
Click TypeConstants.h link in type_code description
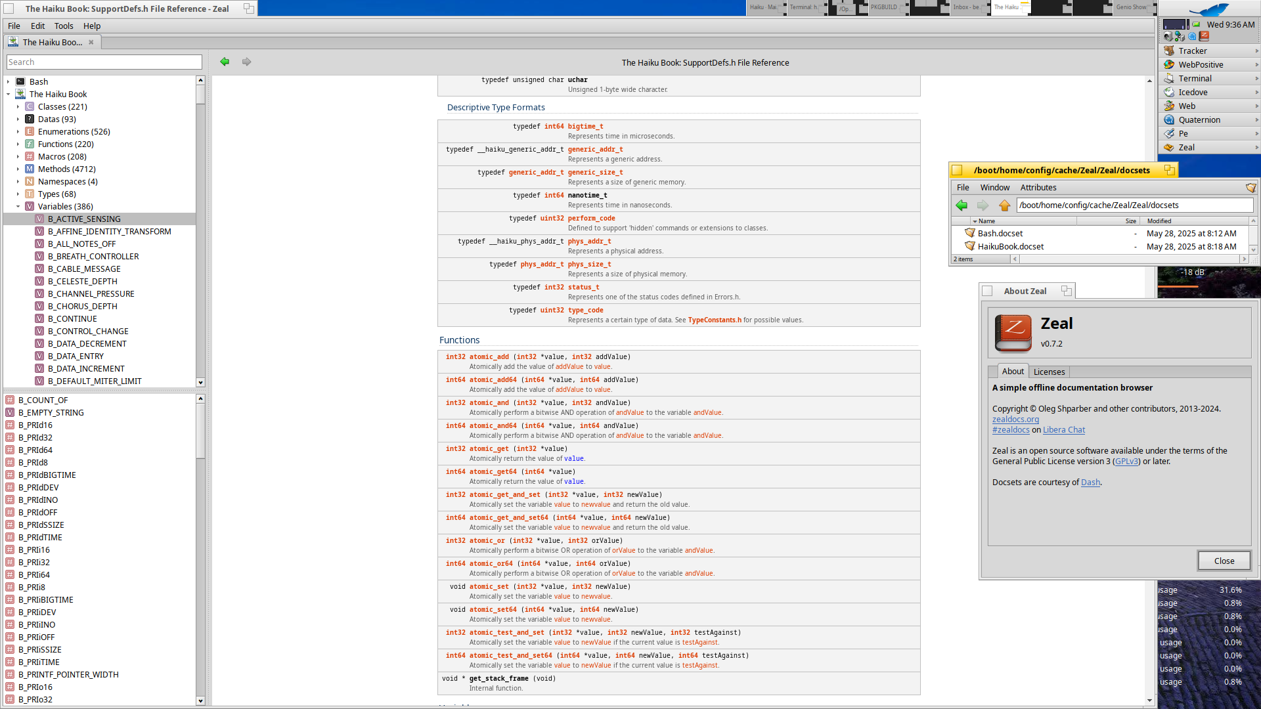coord(715,320)
